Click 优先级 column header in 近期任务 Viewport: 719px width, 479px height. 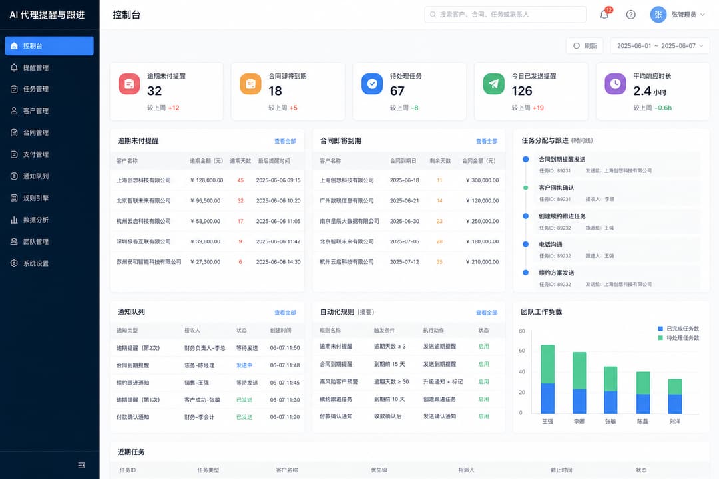379,470
